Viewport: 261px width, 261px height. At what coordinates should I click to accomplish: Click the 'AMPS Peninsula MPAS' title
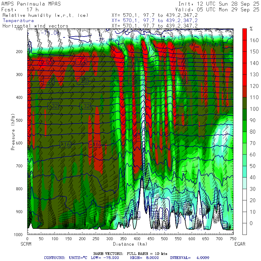[x=31, y=4]
